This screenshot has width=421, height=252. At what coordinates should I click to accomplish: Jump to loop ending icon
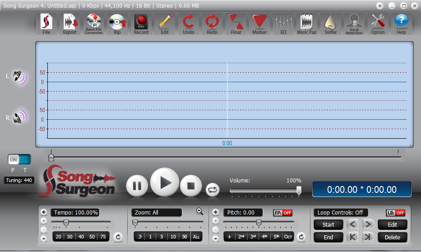coord(368,237)
